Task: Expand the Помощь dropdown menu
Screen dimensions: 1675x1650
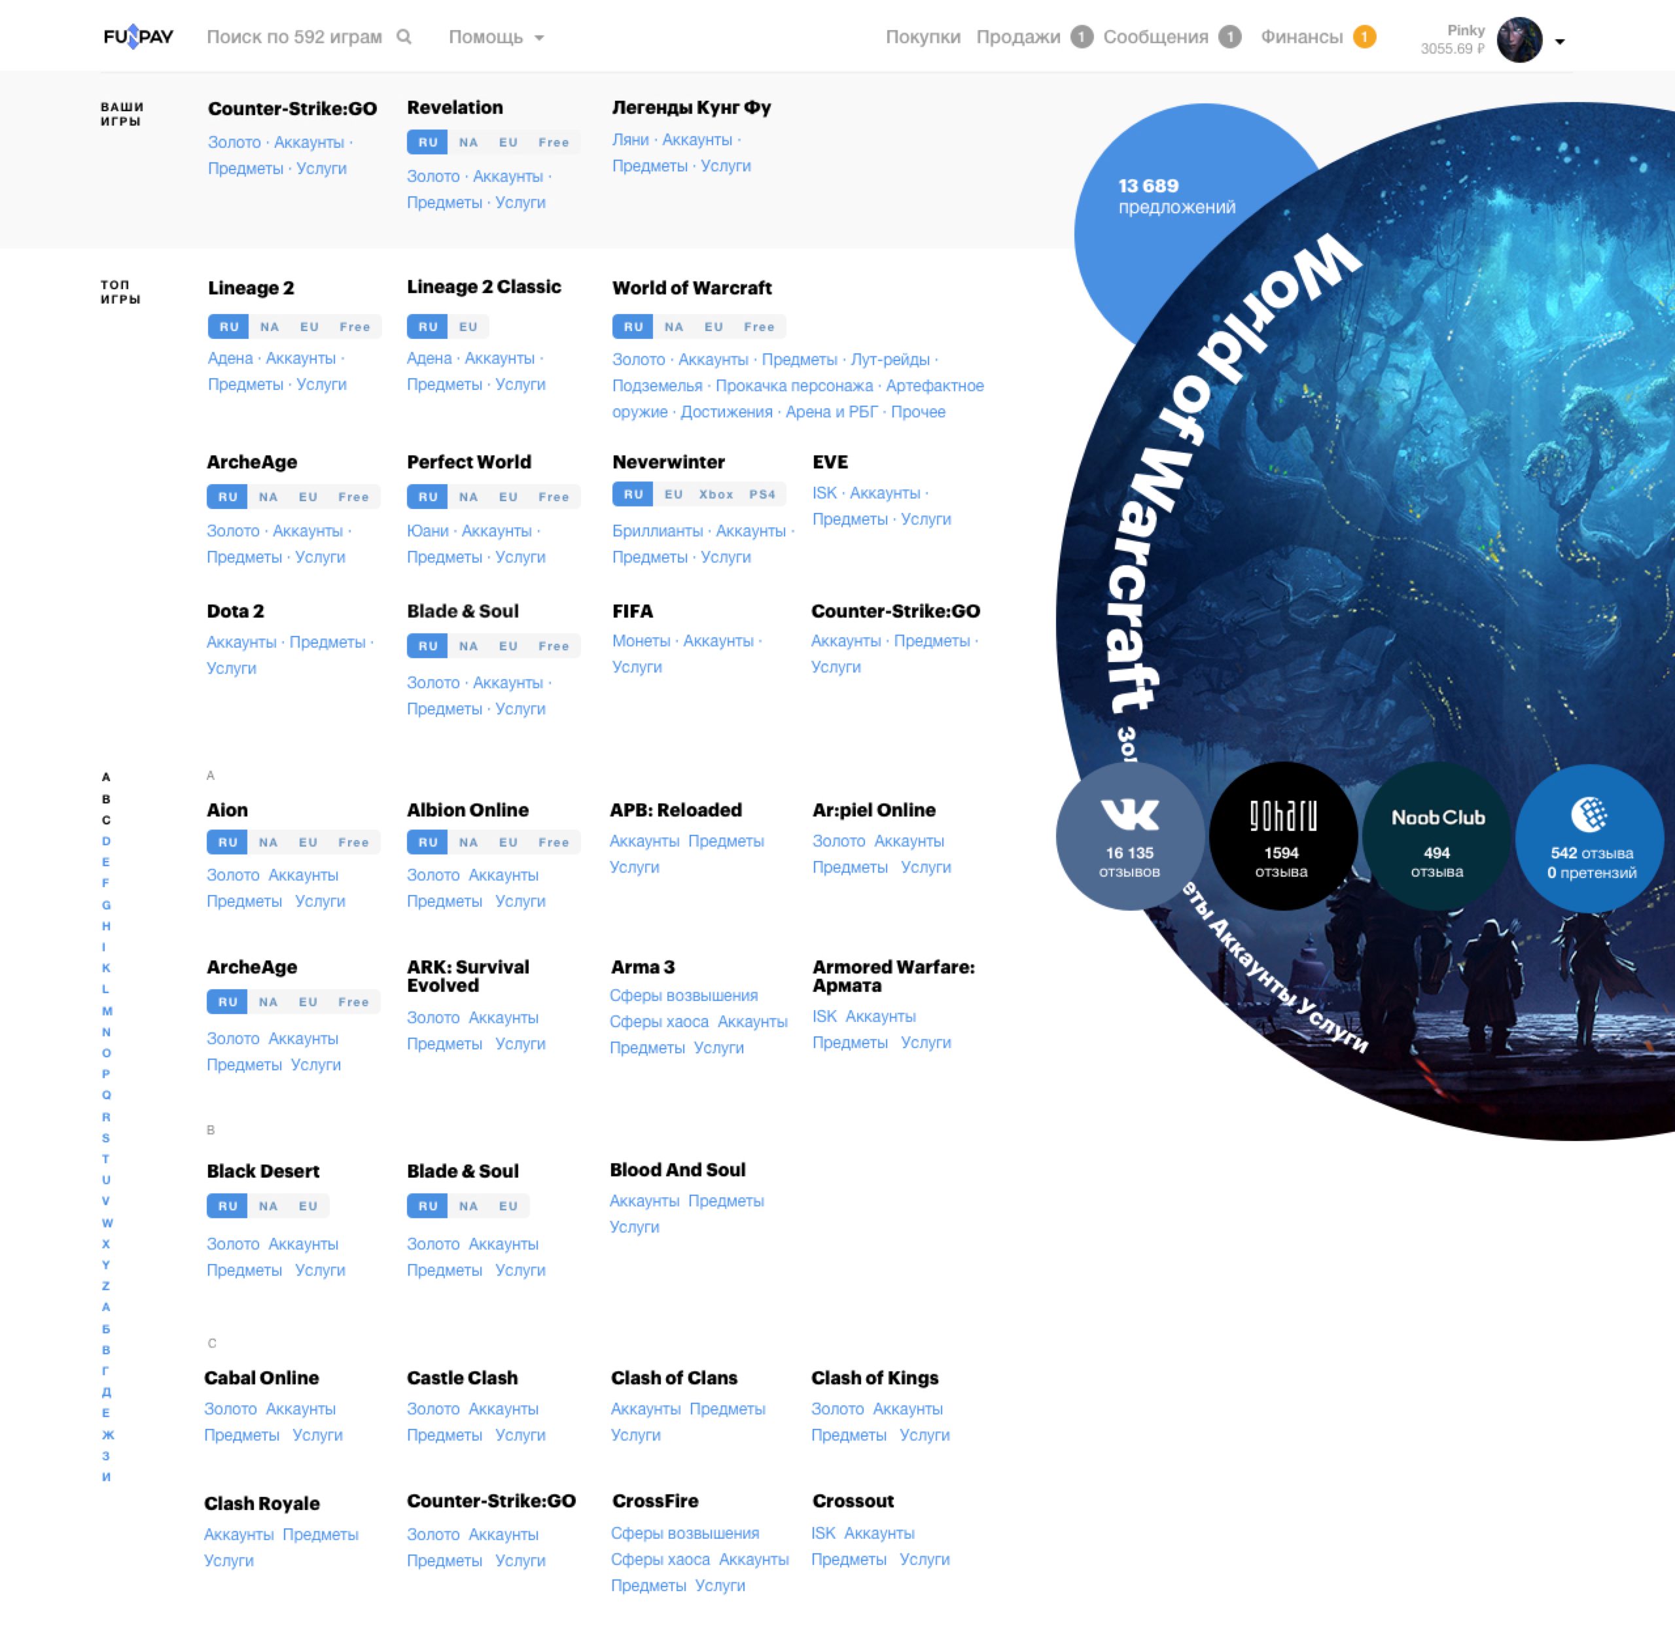Action: [496, 37]
